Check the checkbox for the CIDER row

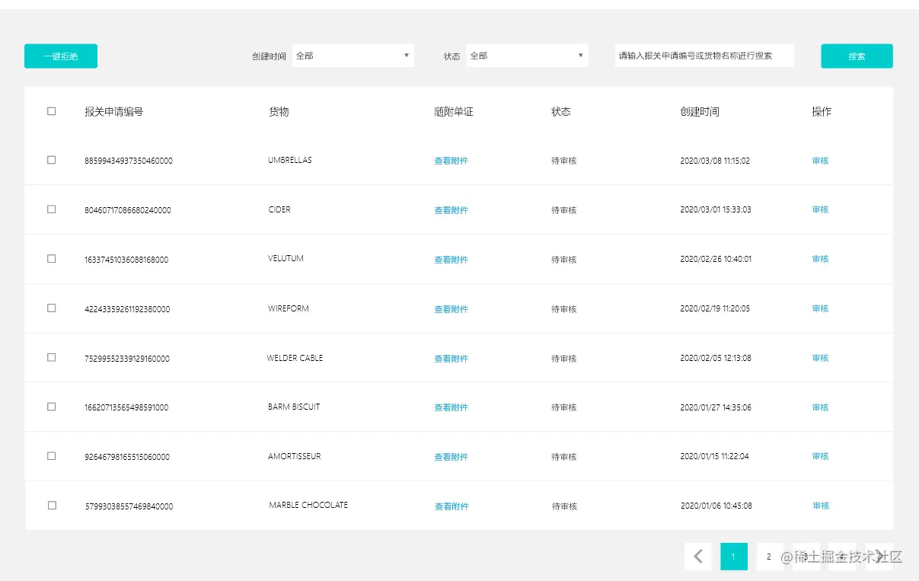[x=51, y=209]
